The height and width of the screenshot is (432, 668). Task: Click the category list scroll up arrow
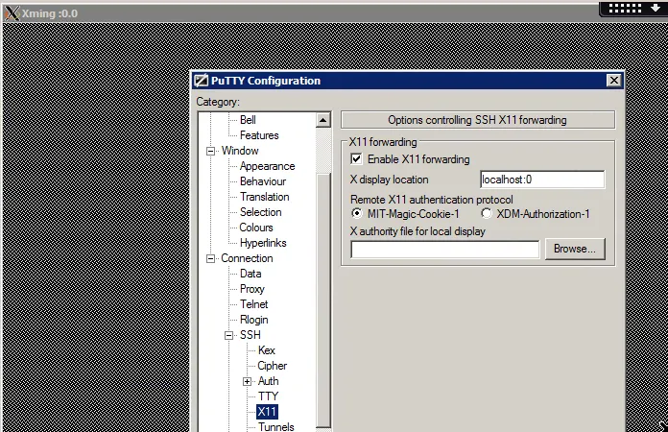(322, 120)
